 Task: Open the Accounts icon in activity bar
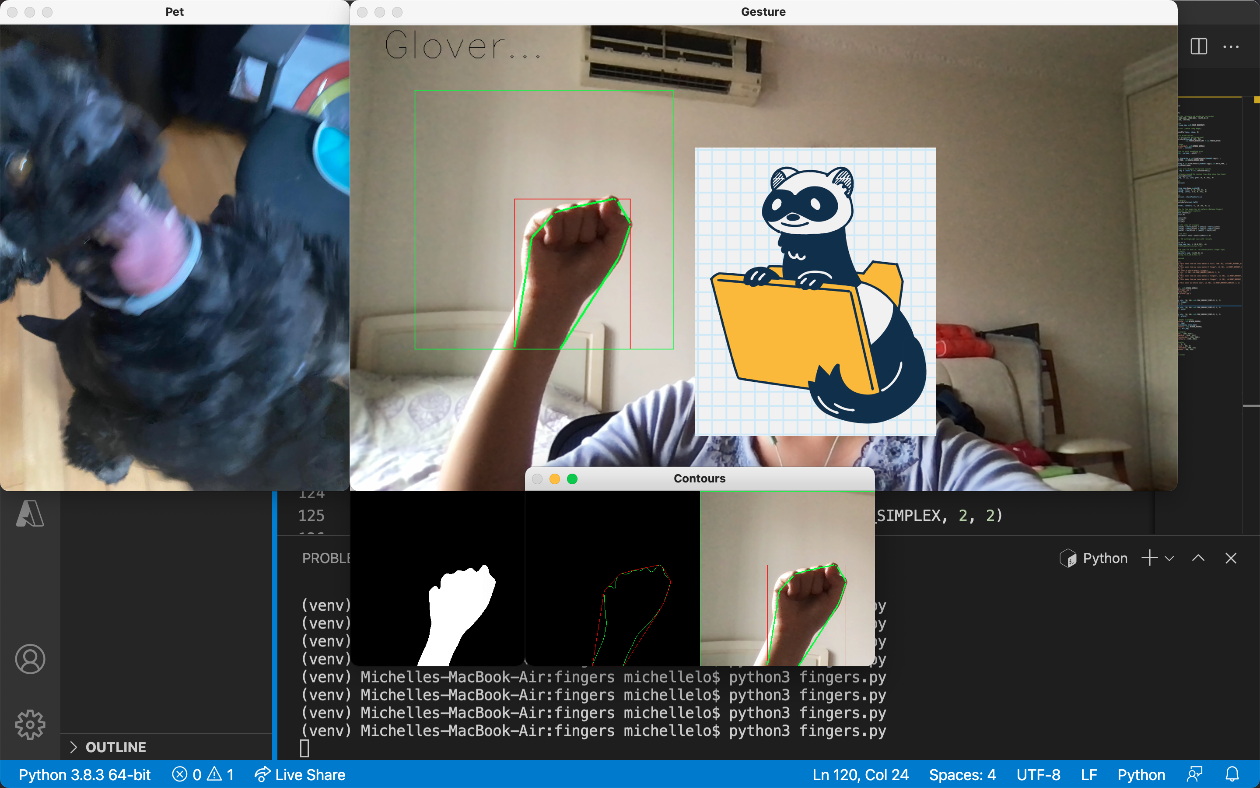pyautogui.click(x=30, y=659)
